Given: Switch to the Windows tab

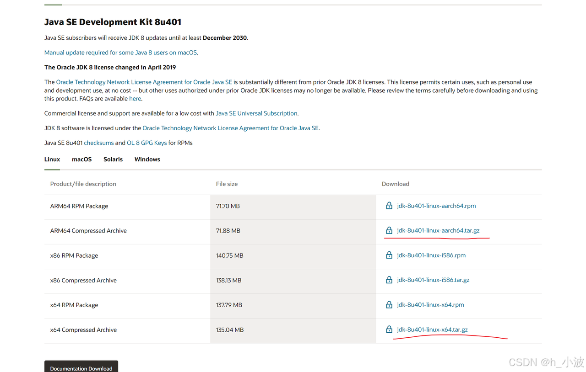Looking at the screenshot, I should tap(147, 159).
